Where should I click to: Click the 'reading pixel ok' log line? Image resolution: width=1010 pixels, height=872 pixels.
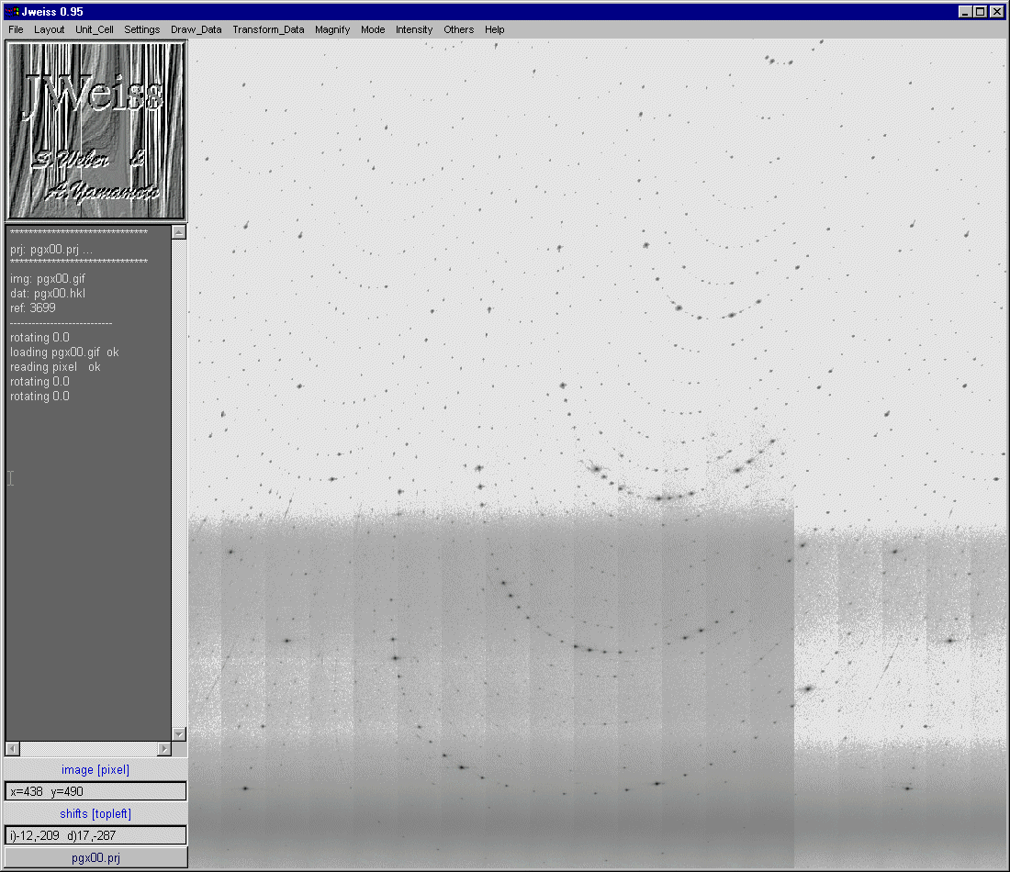click(x=55, y=367)
